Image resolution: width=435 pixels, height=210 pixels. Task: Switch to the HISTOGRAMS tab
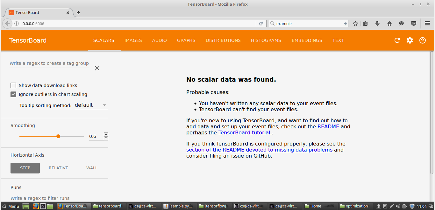point(266,40)
